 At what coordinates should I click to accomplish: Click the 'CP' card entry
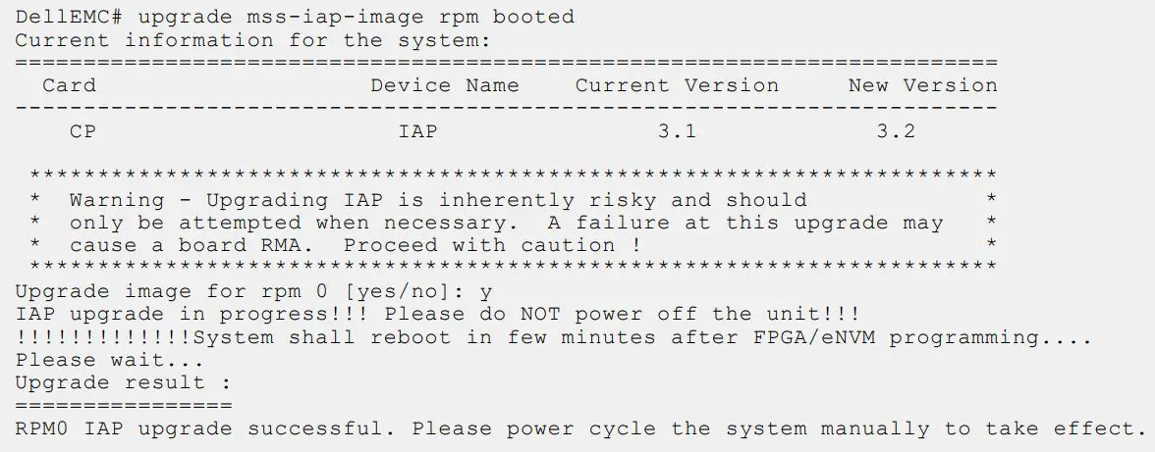[x=82, y=130]
